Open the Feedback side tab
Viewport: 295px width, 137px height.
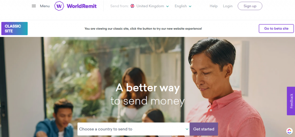[x=291, y=101]
